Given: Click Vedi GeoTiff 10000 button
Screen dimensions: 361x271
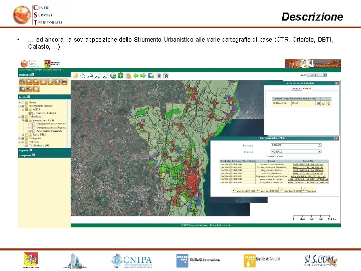Looking at the screenshot, I should point(244,190).
